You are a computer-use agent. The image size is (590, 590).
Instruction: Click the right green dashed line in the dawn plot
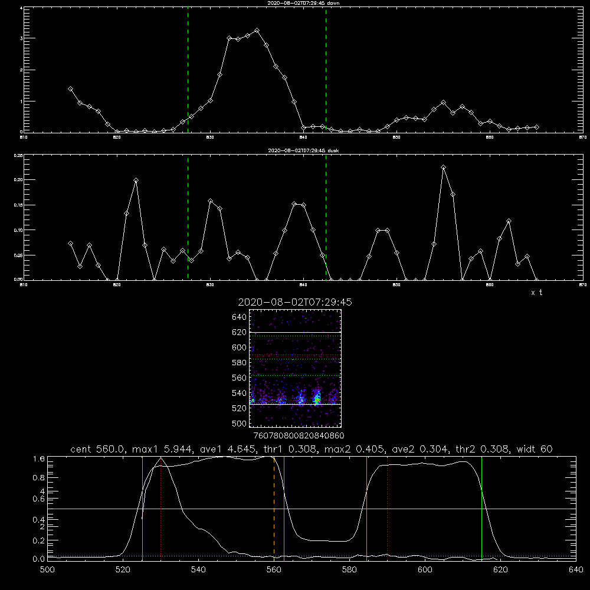tap(326, 70)
